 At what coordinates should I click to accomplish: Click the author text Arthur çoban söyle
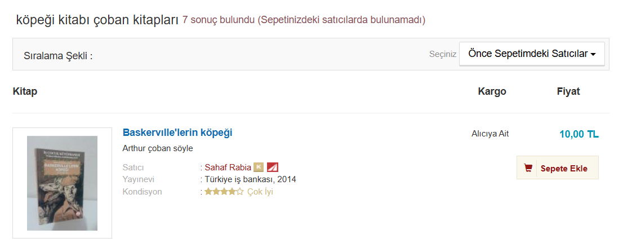[158, 148]
